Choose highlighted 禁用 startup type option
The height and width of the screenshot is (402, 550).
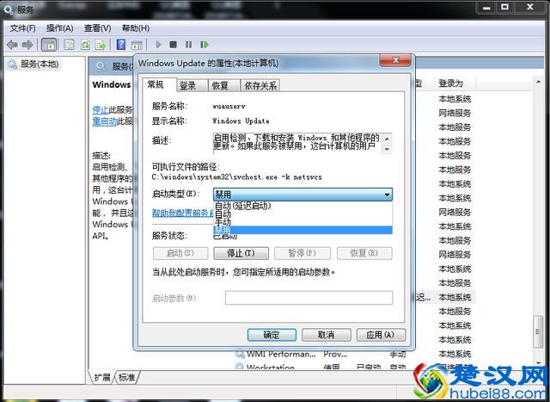click(x=302, y=230)
